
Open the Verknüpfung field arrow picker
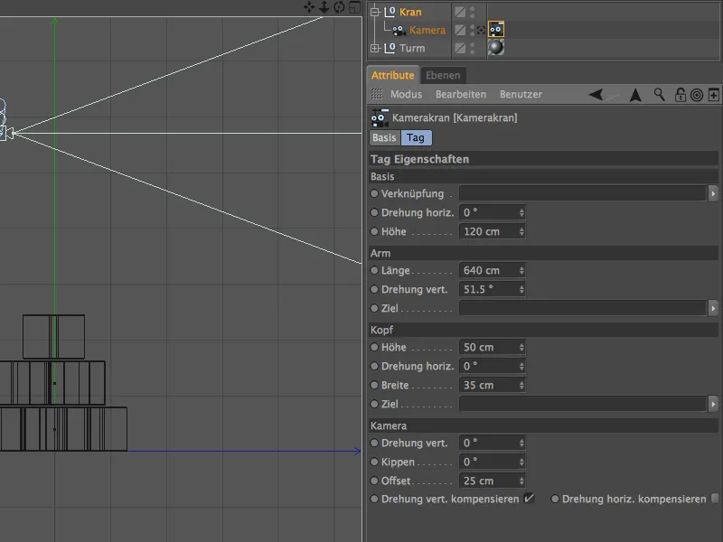click(x=713, y=193)
